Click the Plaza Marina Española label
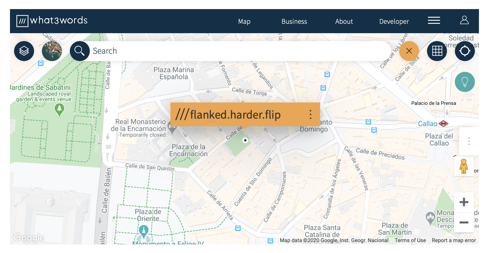486x253 pixels. pos(174,73)
